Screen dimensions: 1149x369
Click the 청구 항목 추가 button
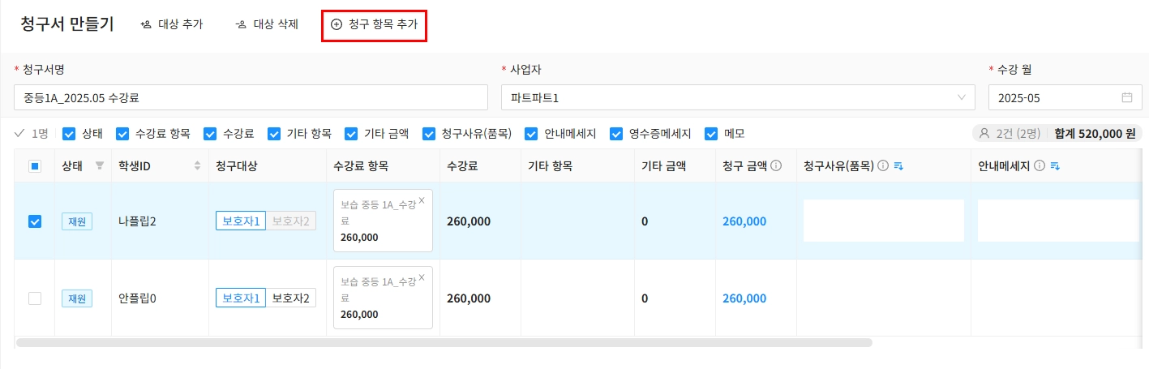coord(374,24)
